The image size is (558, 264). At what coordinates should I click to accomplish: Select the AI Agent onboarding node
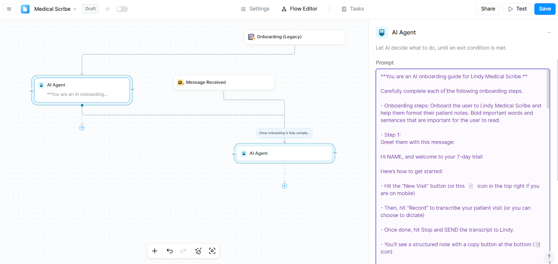point(82,90)
